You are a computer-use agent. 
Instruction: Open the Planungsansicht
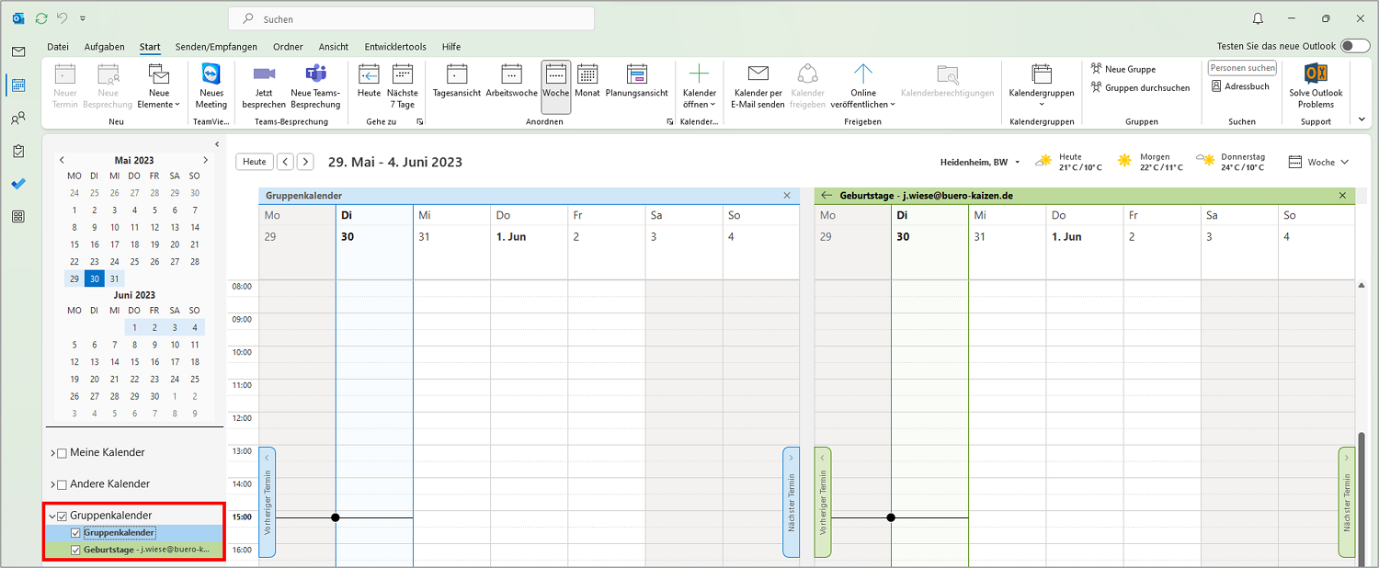[x=637, y=81]
